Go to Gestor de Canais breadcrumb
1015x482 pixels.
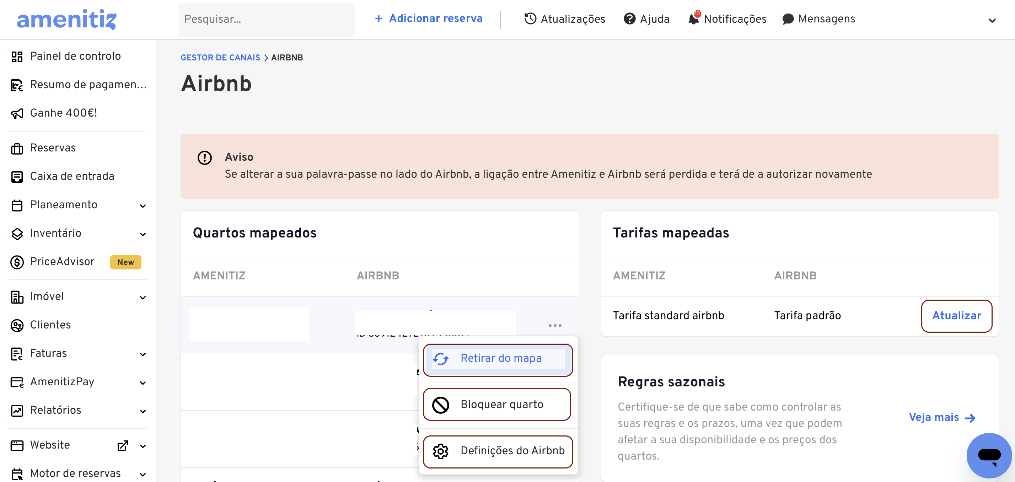click(220, 58)
